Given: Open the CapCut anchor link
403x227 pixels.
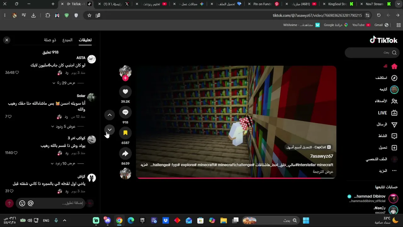Looking at the screenshot, I should pyautogui.click(x=309, y=147).
